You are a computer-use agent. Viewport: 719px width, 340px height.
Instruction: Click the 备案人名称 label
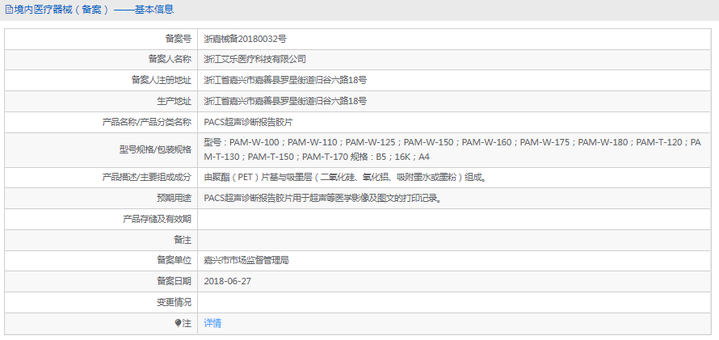tap(170, 59)
